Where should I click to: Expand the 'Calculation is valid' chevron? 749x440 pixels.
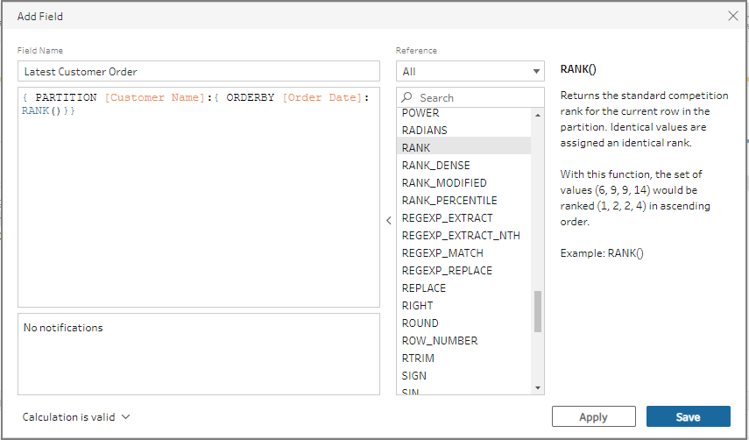[125, 416]
